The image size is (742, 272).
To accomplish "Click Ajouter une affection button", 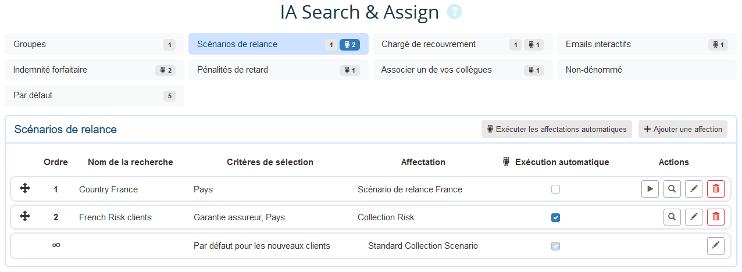I will [x=683, y=129].
